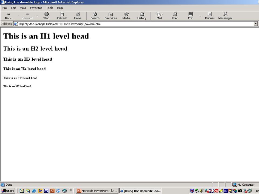The width and height of the screenshot is (259, 194).
Task: Launch Netscape from Quick Launch
Action: coord(64,191)
